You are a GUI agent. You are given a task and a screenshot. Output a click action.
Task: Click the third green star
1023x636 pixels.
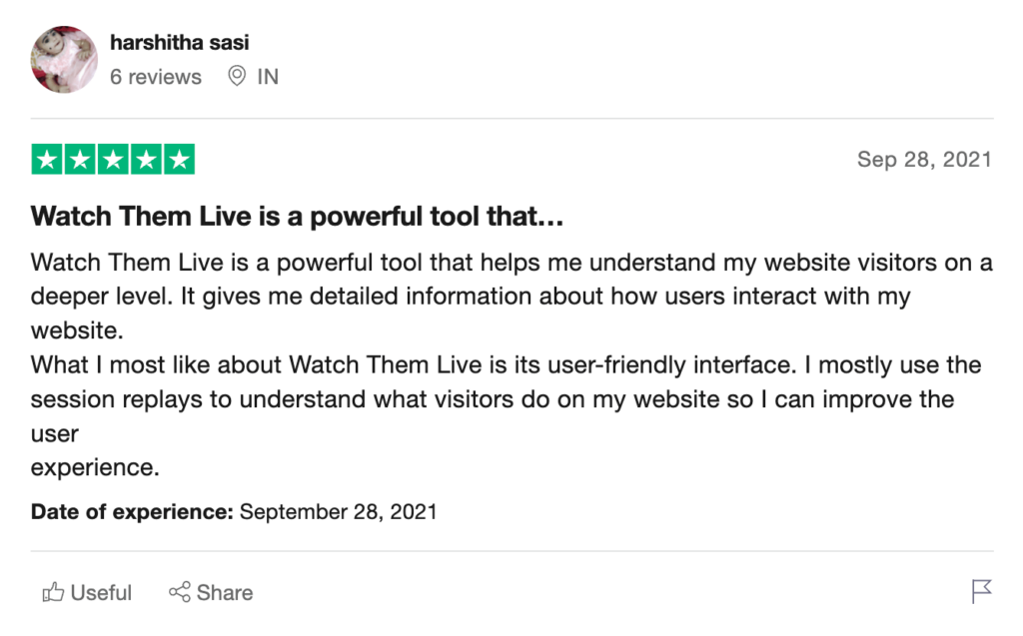point(113,159)
